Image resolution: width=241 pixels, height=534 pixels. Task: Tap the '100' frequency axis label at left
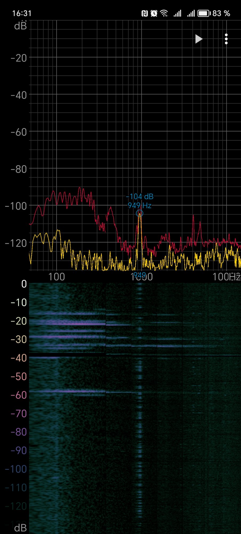click(x=57, y=277)
